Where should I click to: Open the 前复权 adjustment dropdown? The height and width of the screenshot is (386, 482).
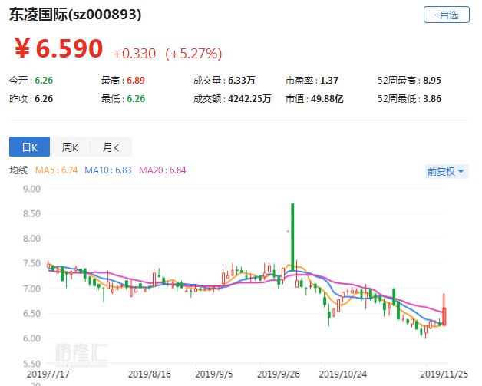(447, 171)
